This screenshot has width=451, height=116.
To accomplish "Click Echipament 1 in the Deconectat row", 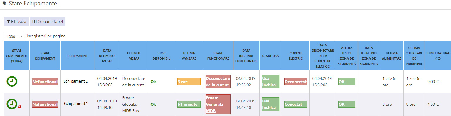I will tap(76, 81).
